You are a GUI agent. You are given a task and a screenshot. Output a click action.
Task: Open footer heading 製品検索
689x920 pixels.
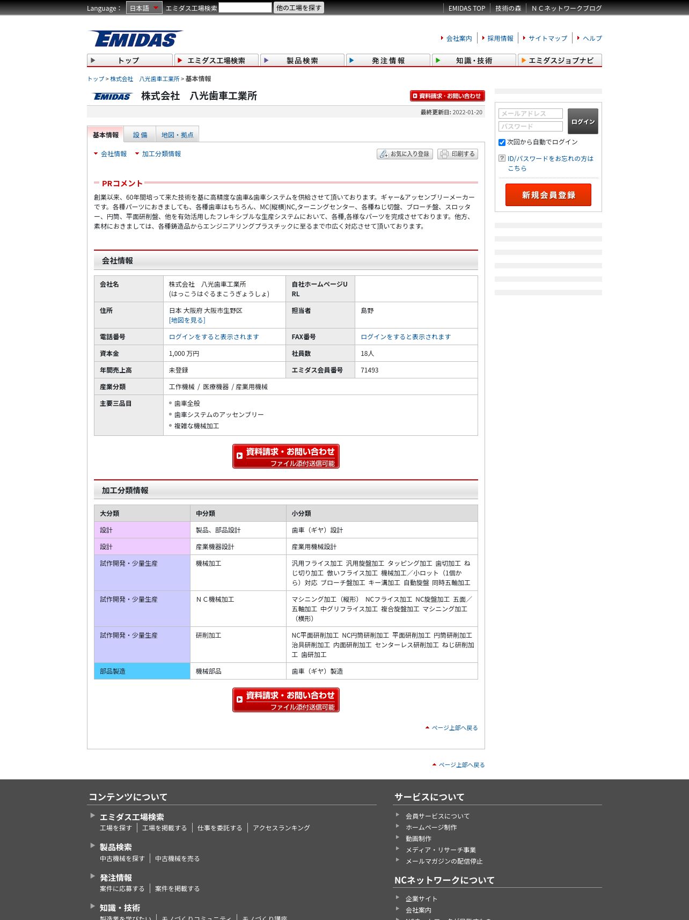point(116,847)
